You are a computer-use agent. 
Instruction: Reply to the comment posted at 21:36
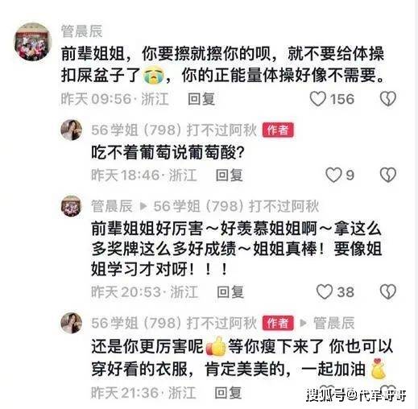(x=228, y=393)
